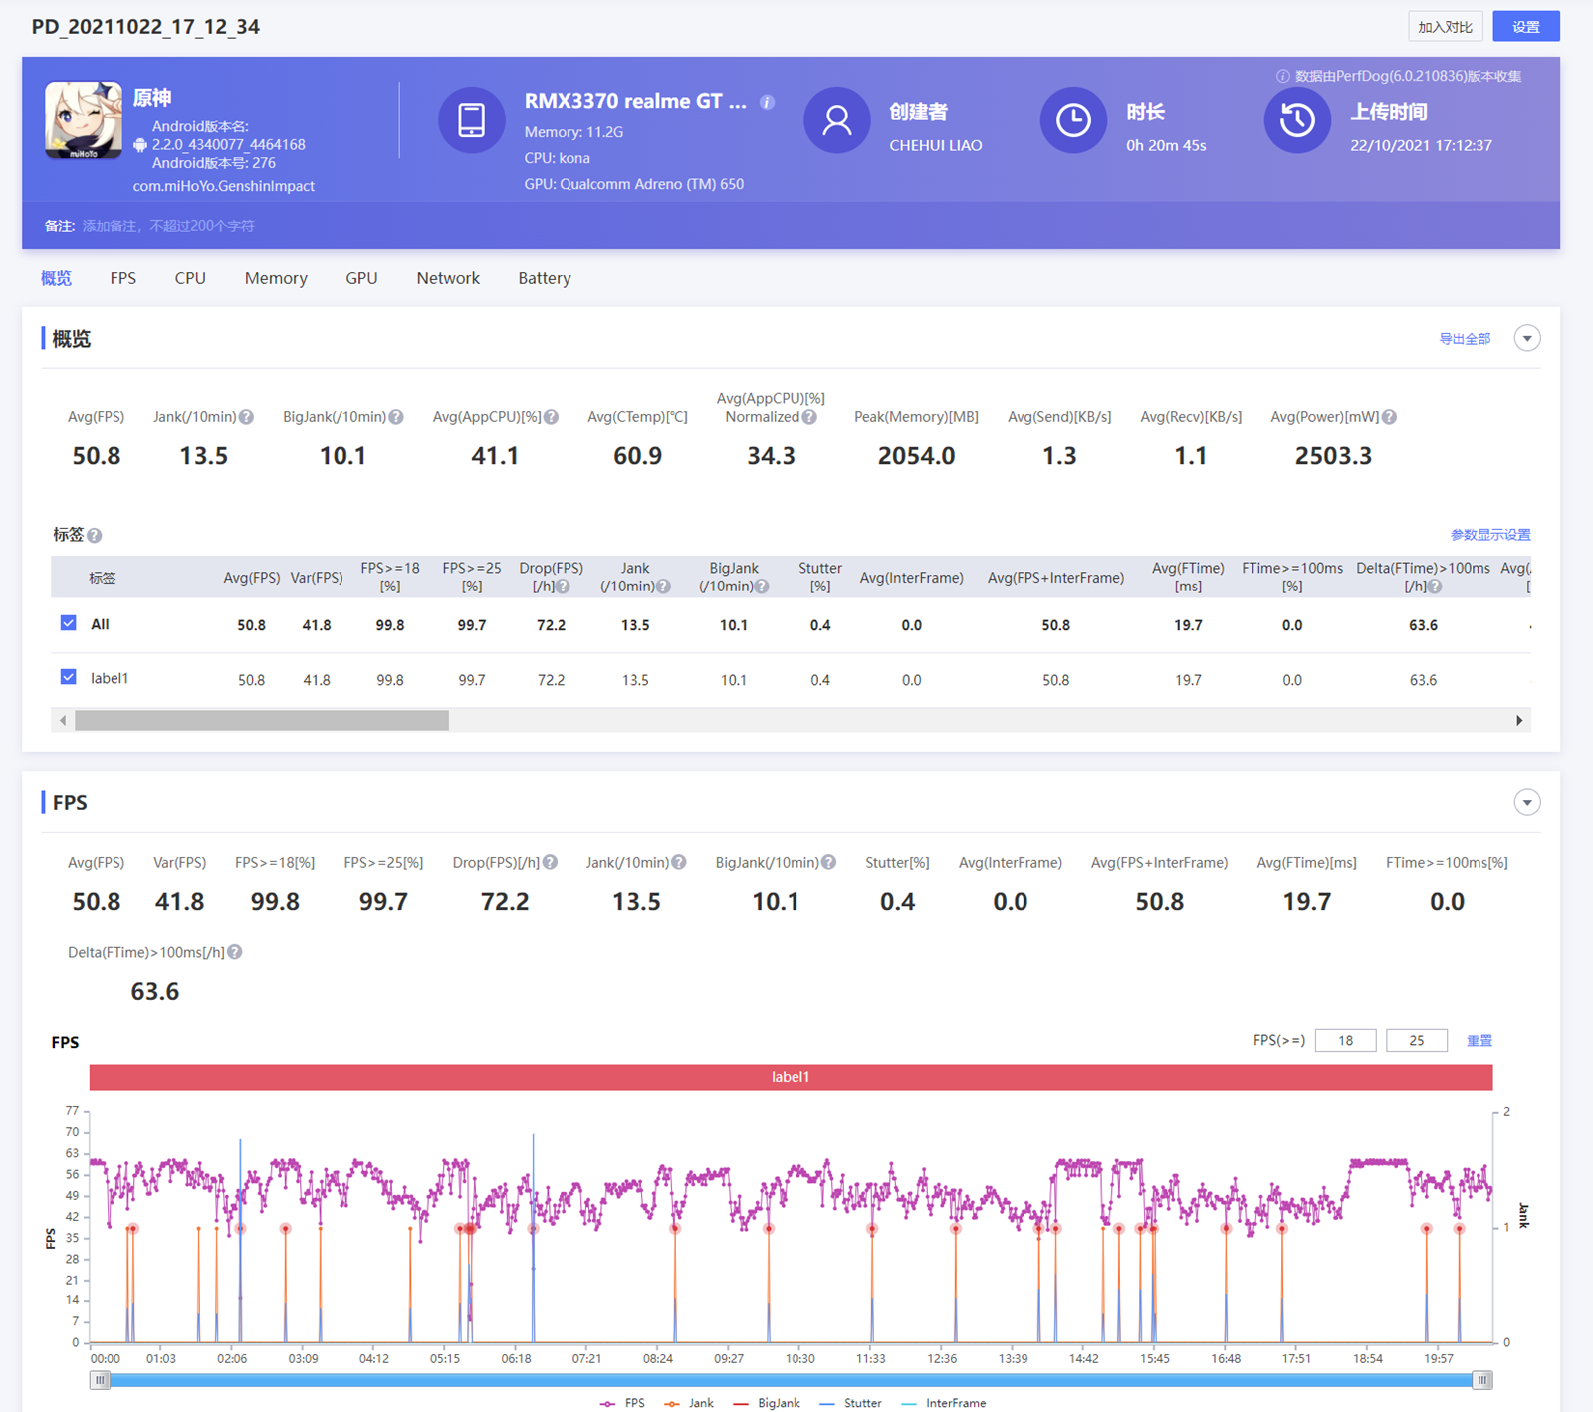This screenshot has width=1593, height=1412.
Task: Click the left handle of timeline range slider
Action: point(100,1380)
